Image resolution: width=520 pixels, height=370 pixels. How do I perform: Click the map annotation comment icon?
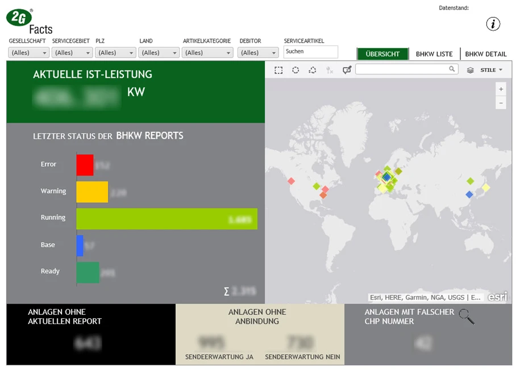347,70
